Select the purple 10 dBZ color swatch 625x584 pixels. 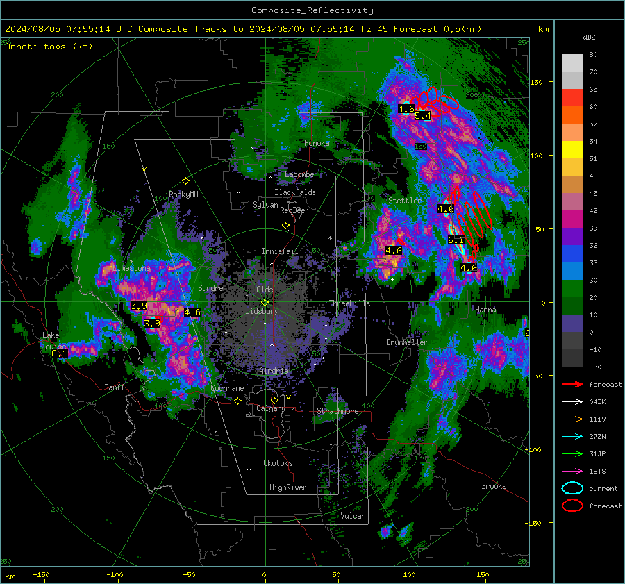pos(572,324)
